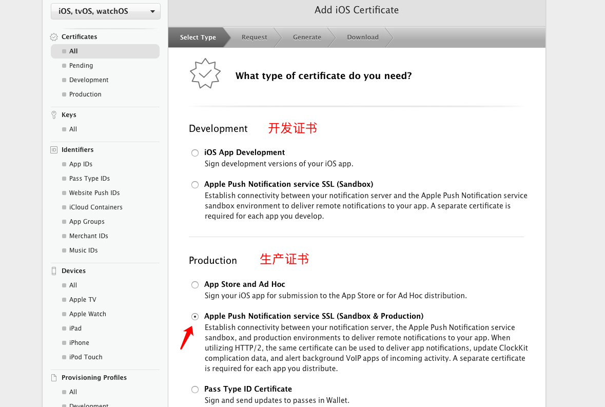Open App Groups
This screenshot has height=407, width=605.
pos(87,221)
